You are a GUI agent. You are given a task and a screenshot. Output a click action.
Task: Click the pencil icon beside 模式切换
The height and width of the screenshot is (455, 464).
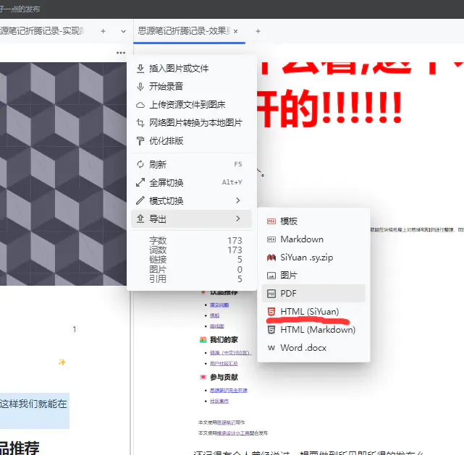(x=140, y=201)
